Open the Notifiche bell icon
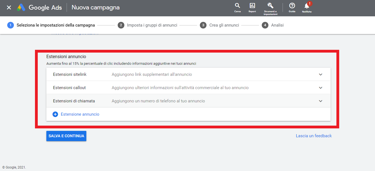The width and height of the screenshot is (375, 171). (307, 6)
